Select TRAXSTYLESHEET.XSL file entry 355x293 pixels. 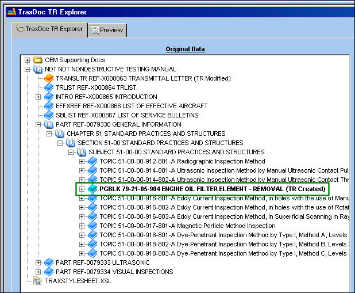point(78,281)
